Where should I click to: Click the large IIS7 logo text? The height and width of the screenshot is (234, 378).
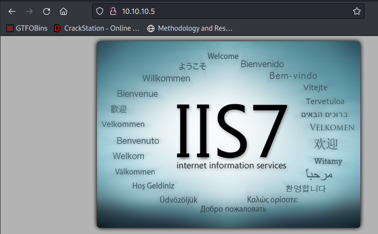(232, 130)
